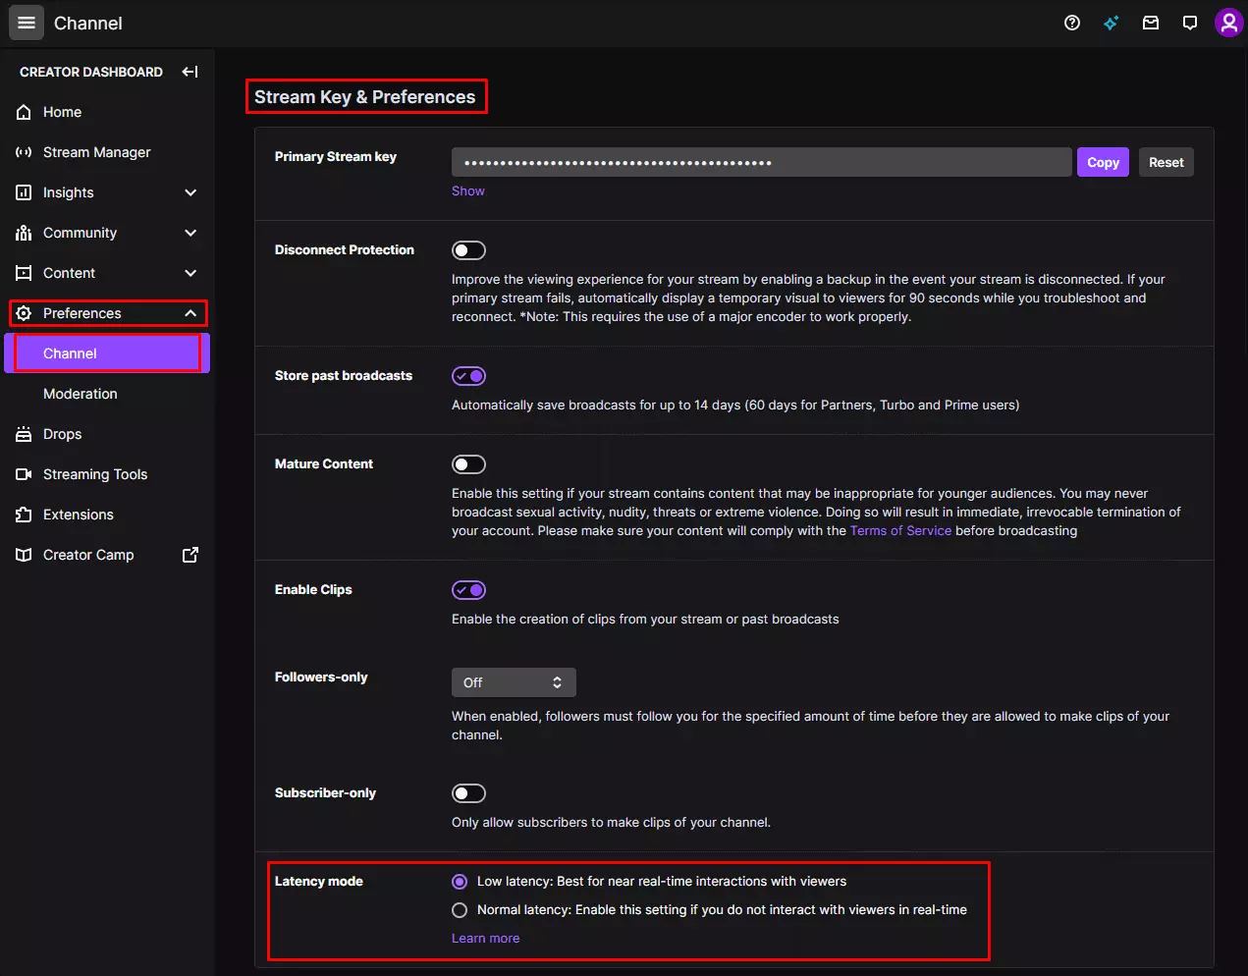
Task: Expand the Insights section chevron
Action: (190, 192)
